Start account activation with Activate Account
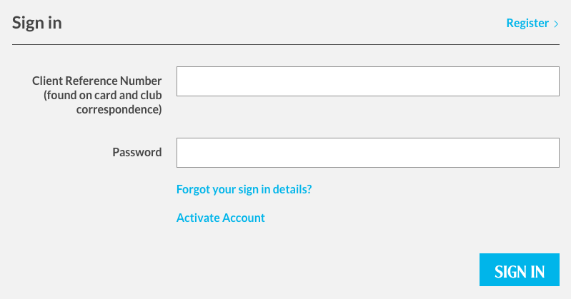571x299 pixels. (220, 218)
